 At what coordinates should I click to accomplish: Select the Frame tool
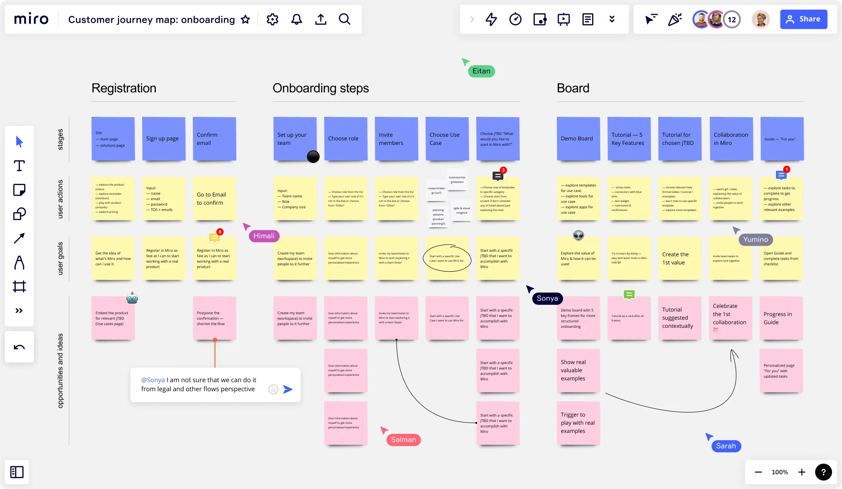pos(19,286)
